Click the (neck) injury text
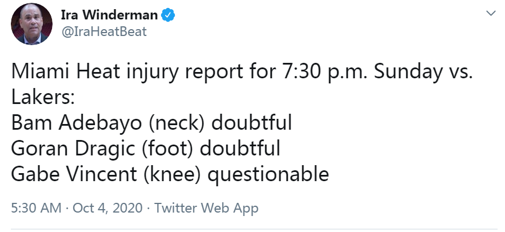 pyautogui.click(x=177, y=124)
